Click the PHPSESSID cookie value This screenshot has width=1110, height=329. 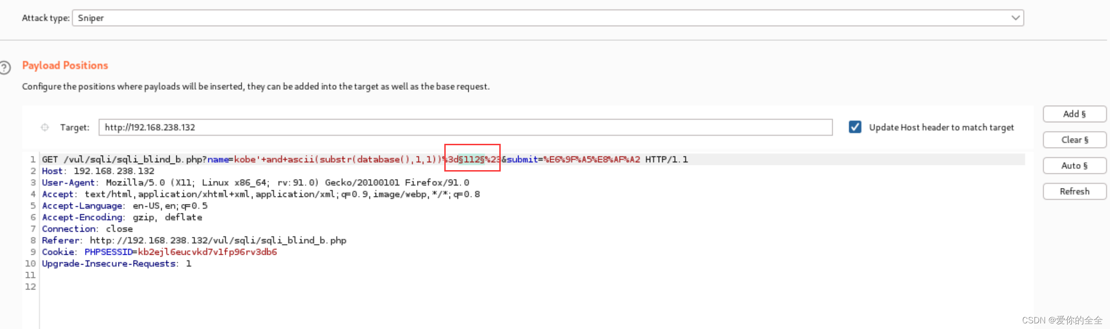tap(207, 252)
